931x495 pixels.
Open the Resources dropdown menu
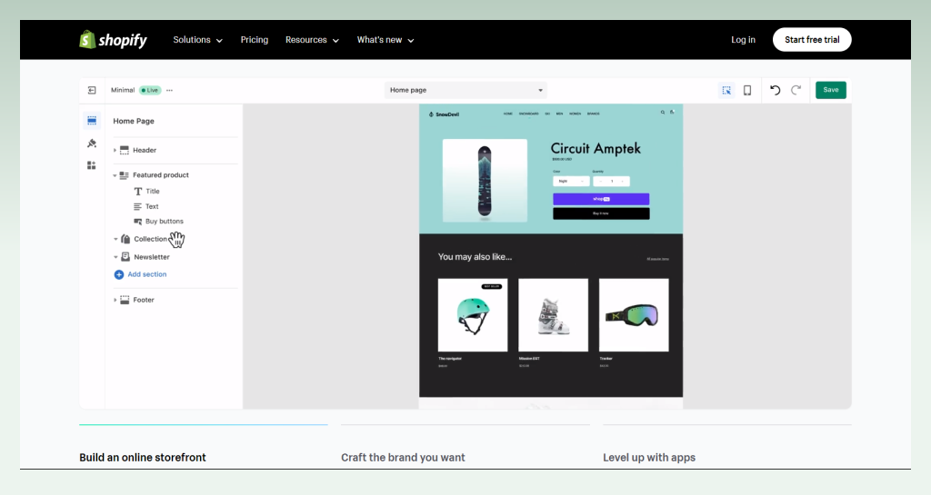click(x=312, y=40)
